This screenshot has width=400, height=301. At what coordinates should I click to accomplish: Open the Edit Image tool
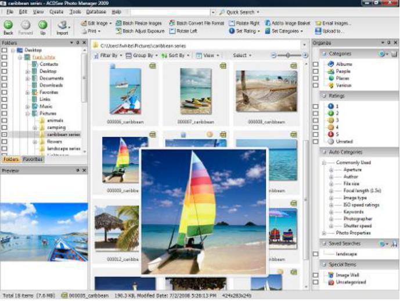(96, 23)
